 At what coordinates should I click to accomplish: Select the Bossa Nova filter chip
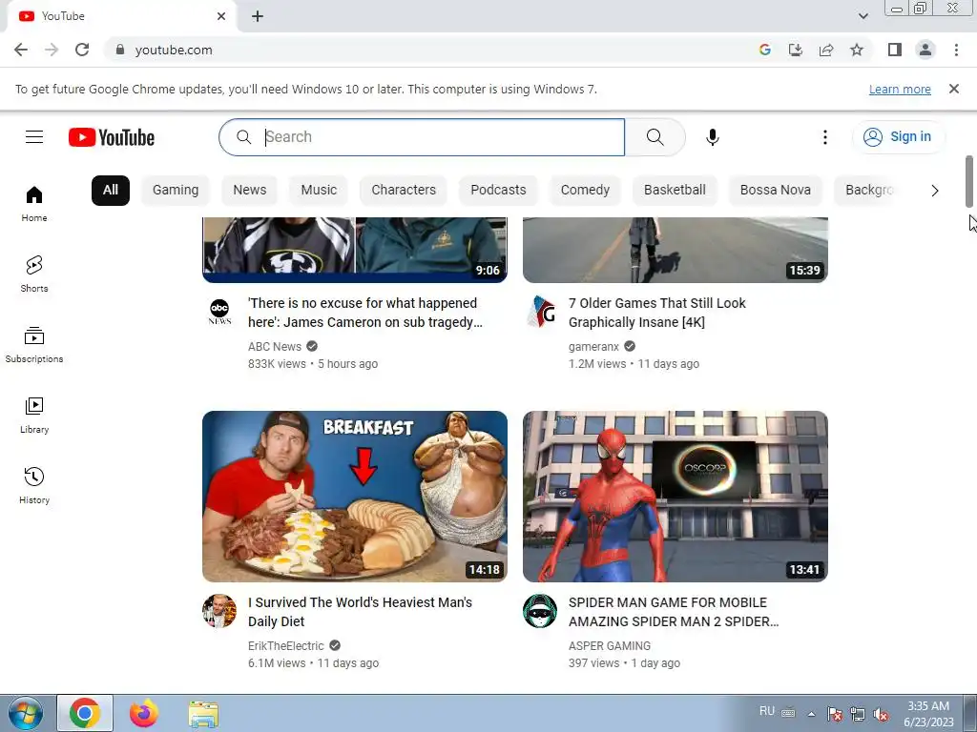point(776,191)
